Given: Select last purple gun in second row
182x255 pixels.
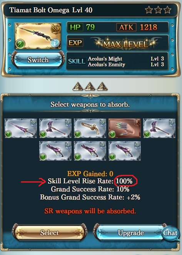Looking at the screenshot, I should [x=125, y=151].
